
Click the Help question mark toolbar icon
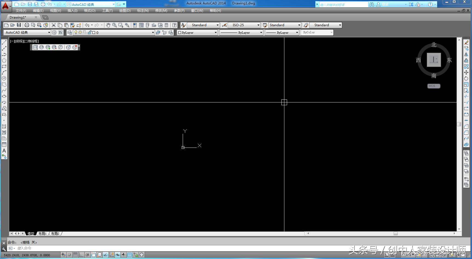pyautogui.click(x=175, y=25)
